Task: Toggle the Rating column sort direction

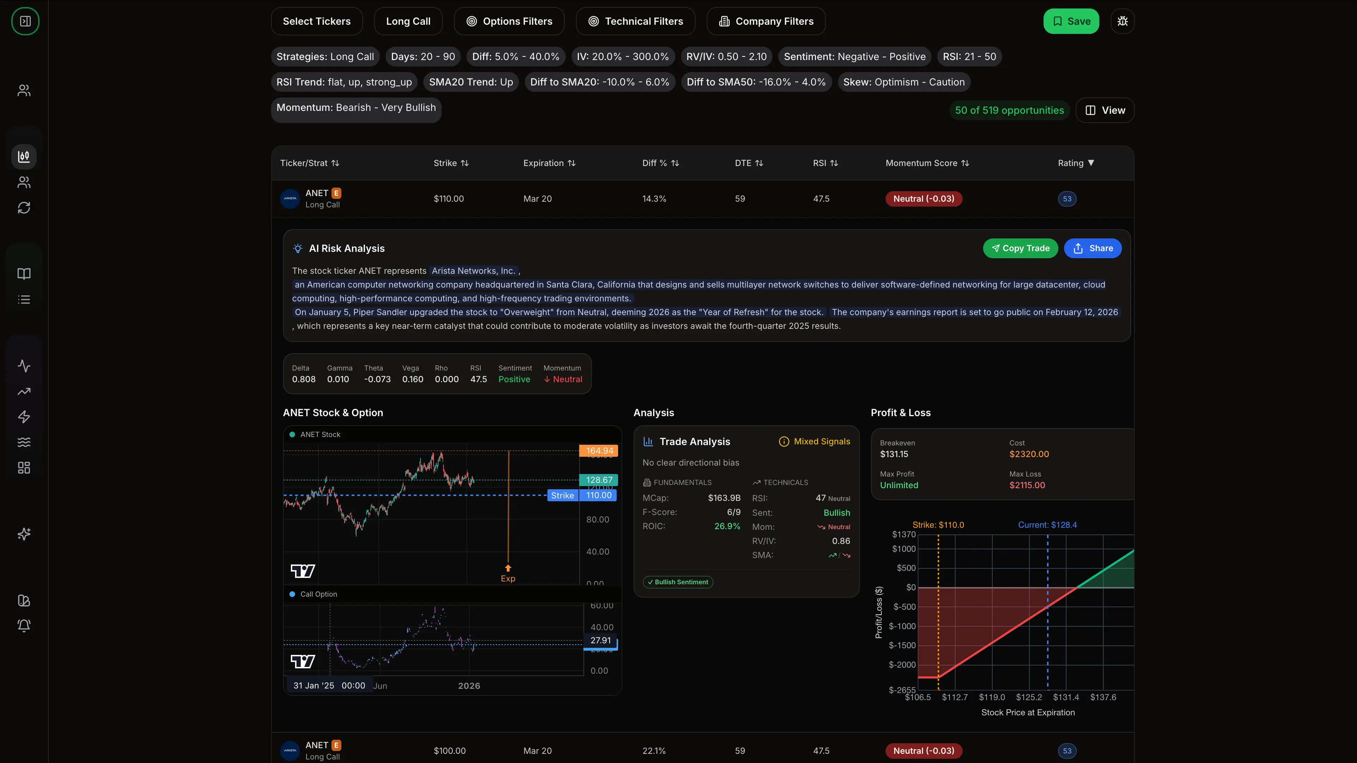Action: 1076,163
